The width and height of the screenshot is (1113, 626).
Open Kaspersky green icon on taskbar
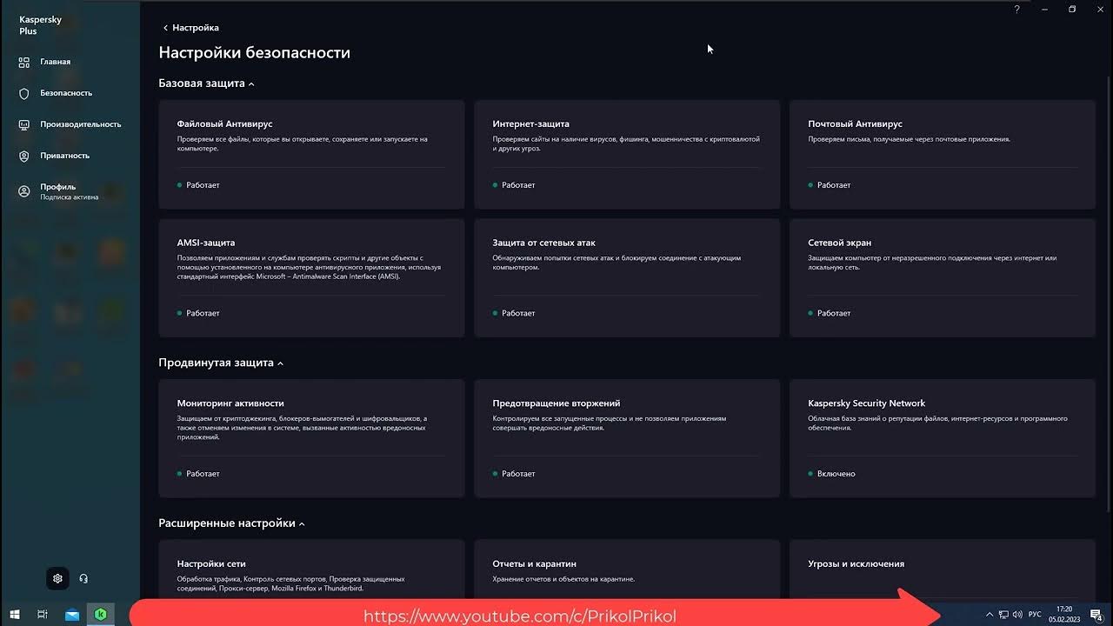tap(101, 614)
